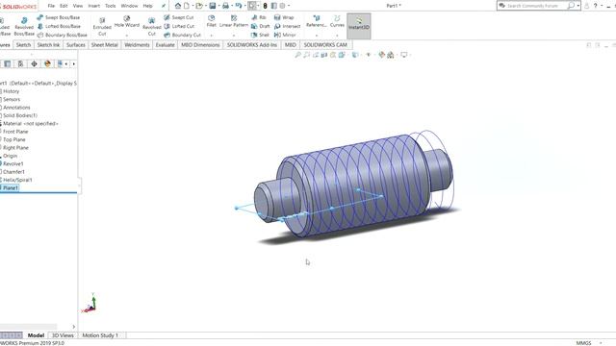Viewport: 616px width, 346px height.
Task: Select the Lofted Boss/Base tool
Action: point(59,26)
